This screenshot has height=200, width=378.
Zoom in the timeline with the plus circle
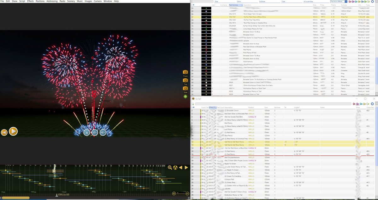pyautogui.click(x=174, y=193)
